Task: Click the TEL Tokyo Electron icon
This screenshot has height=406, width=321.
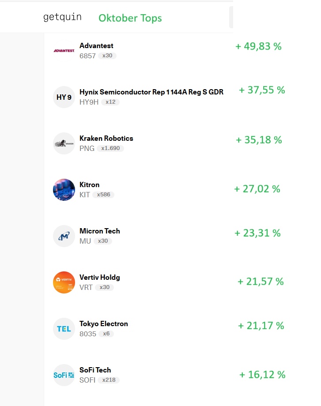Action: (64, 329)
